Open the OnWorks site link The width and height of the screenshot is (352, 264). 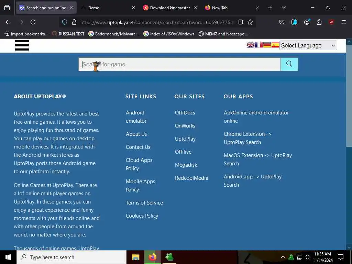tap(185, 126)
